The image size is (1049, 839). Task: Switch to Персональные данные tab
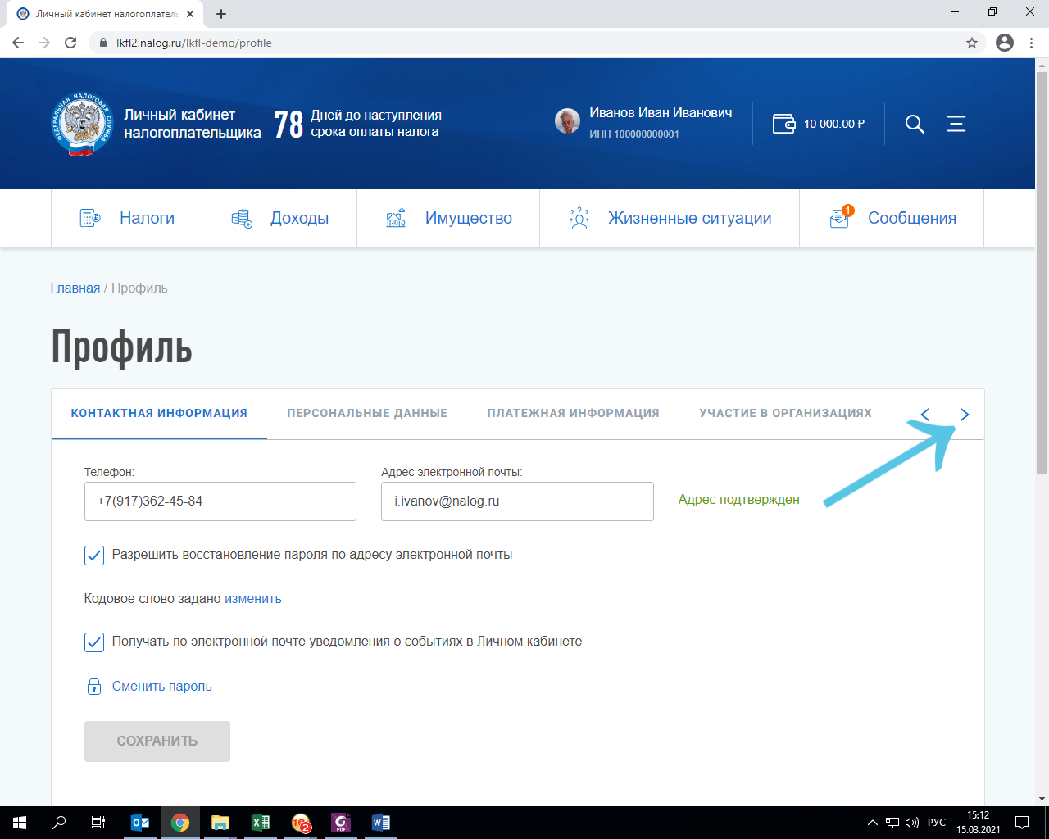pyautogui.click(x=366, y=413)
